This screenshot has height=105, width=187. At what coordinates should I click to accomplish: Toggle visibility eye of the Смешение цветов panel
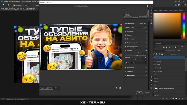point(146,43)
